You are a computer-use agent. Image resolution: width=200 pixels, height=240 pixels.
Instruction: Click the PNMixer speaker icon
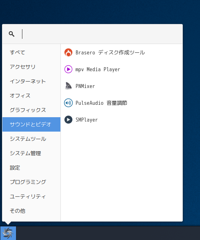[68, 86]
